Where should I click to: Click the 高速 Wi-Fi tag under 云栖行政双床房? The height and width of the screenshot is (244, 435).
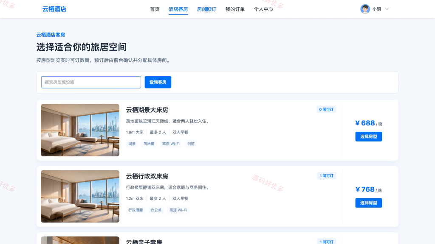[178, 210]
